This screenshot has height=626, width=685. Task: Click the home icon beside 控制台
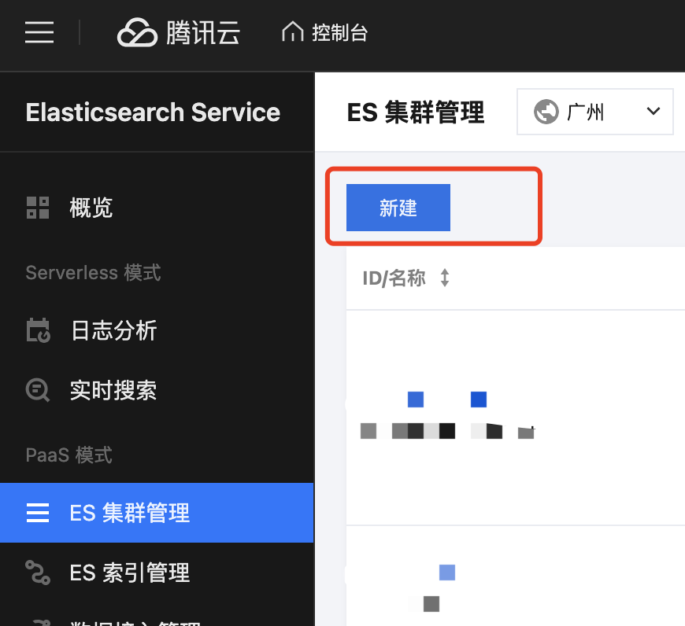click(292, 31)
